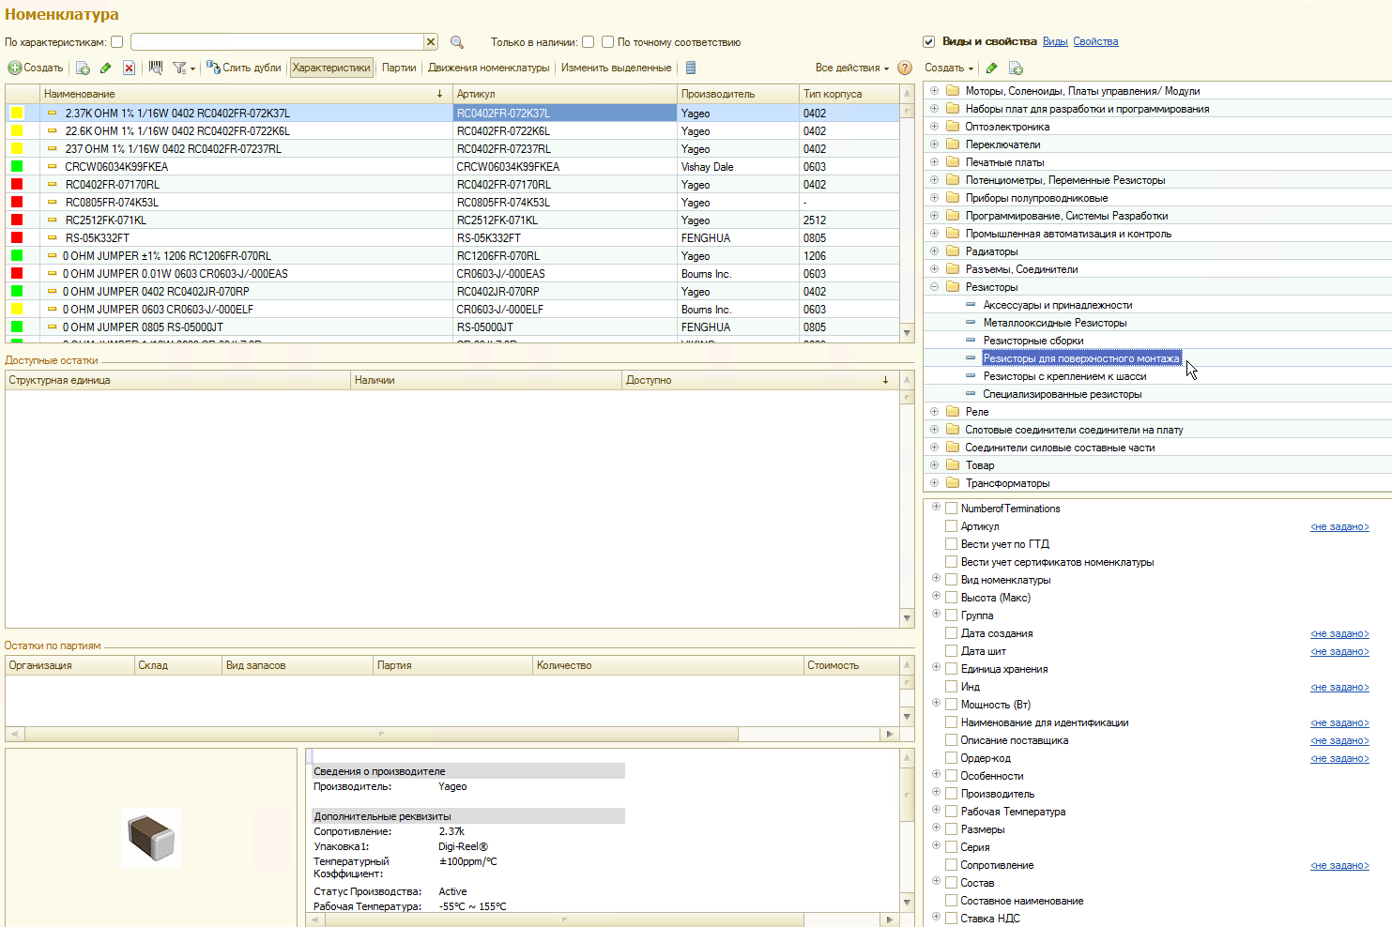Click the red X delete mark icon
The width and height of the screenshot is (1392, 927).
click(129, 68)
